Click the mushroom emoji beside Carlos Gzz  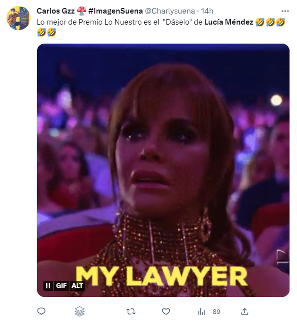pos(82,11)
